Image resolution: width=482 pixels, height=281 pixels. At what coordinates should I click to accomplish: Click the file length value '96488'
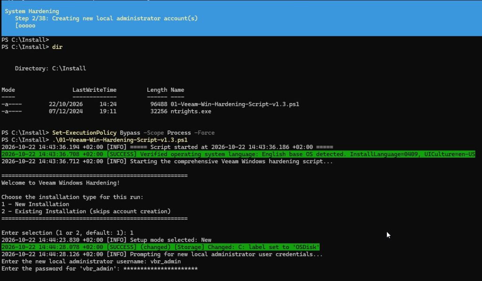159,104
